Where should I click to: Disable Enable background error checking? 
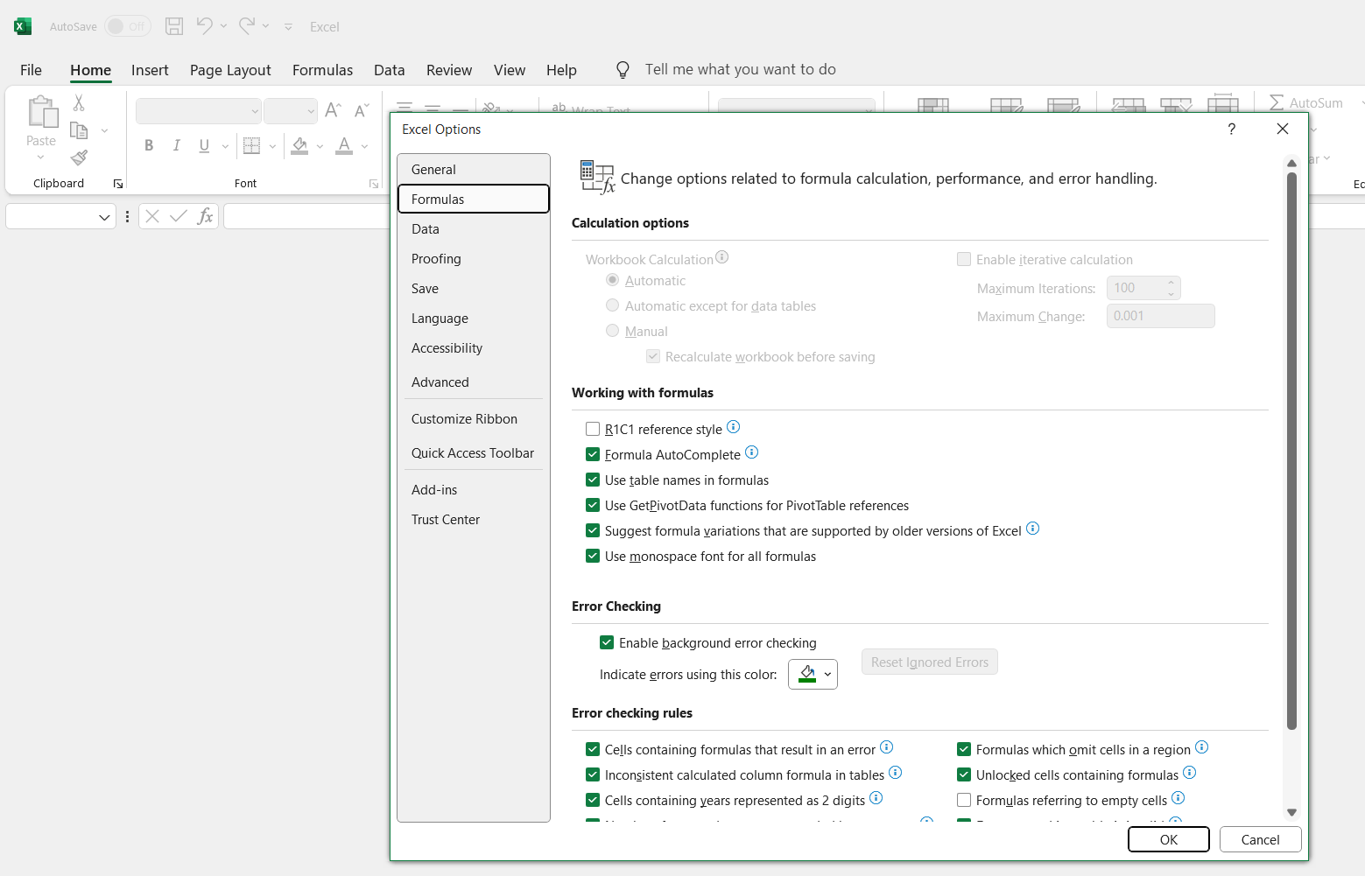point(607,642)
